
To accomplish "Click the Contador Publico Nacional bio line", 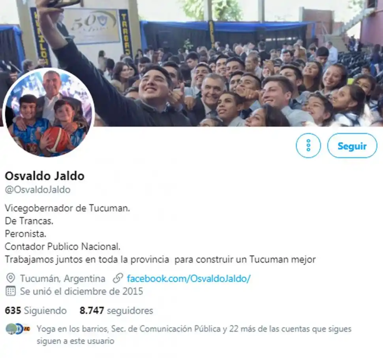I will coord(62,246).
